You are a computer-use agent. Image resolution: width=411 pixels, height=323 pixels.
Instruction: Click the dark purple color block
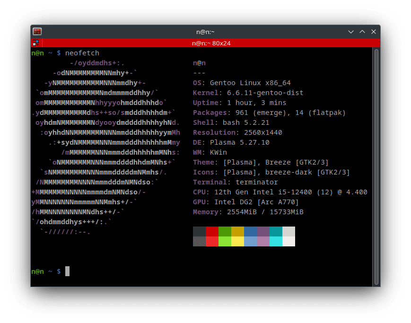(263, 232)
